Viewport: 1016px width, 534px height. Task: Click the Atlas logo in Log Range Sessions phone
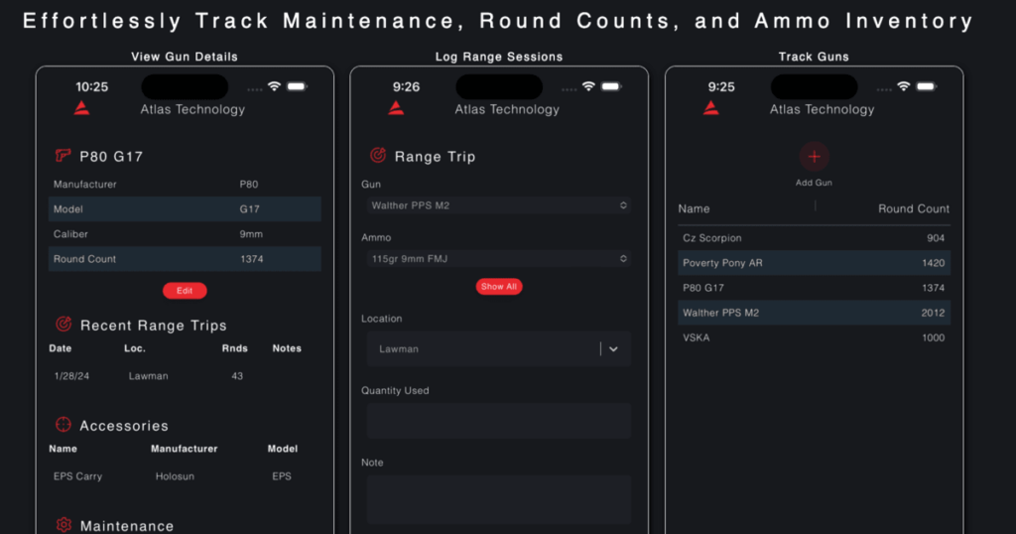(396, 108)
